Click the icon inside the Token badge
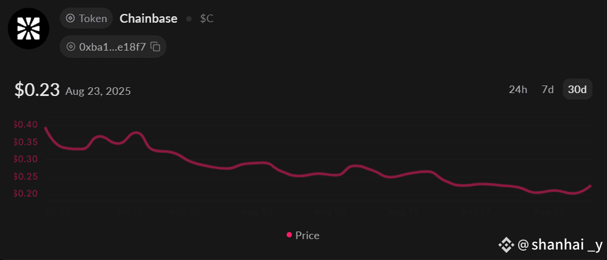Viewport: 607px width, 260px height. tap(70, 18)
